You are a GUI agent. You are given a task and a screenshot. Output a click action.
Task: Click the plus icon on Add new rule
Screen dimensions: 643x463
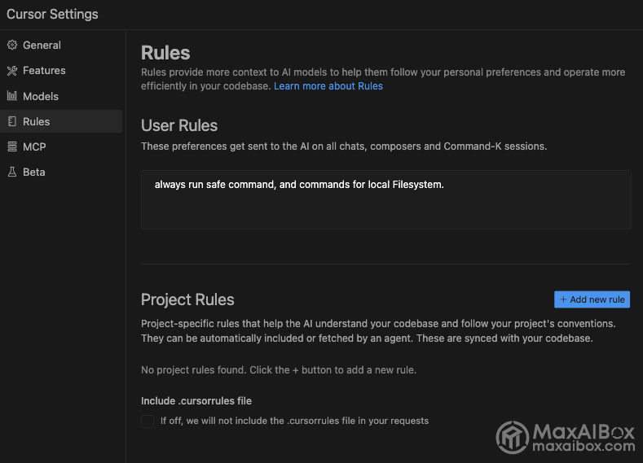tap(563, 299)
